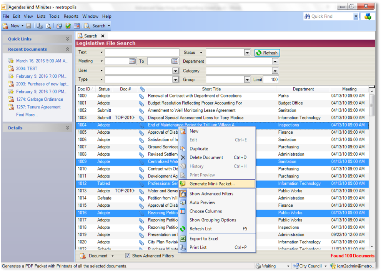Screen dimensions: 381x272
Task: Click the Refresh button
Action: click(267, 53)
